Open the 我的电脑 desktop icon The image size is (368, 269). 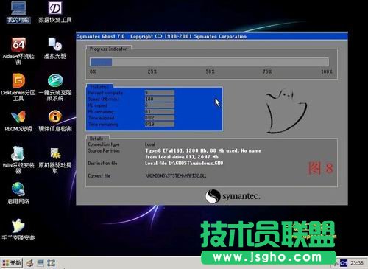pos(18,12)
